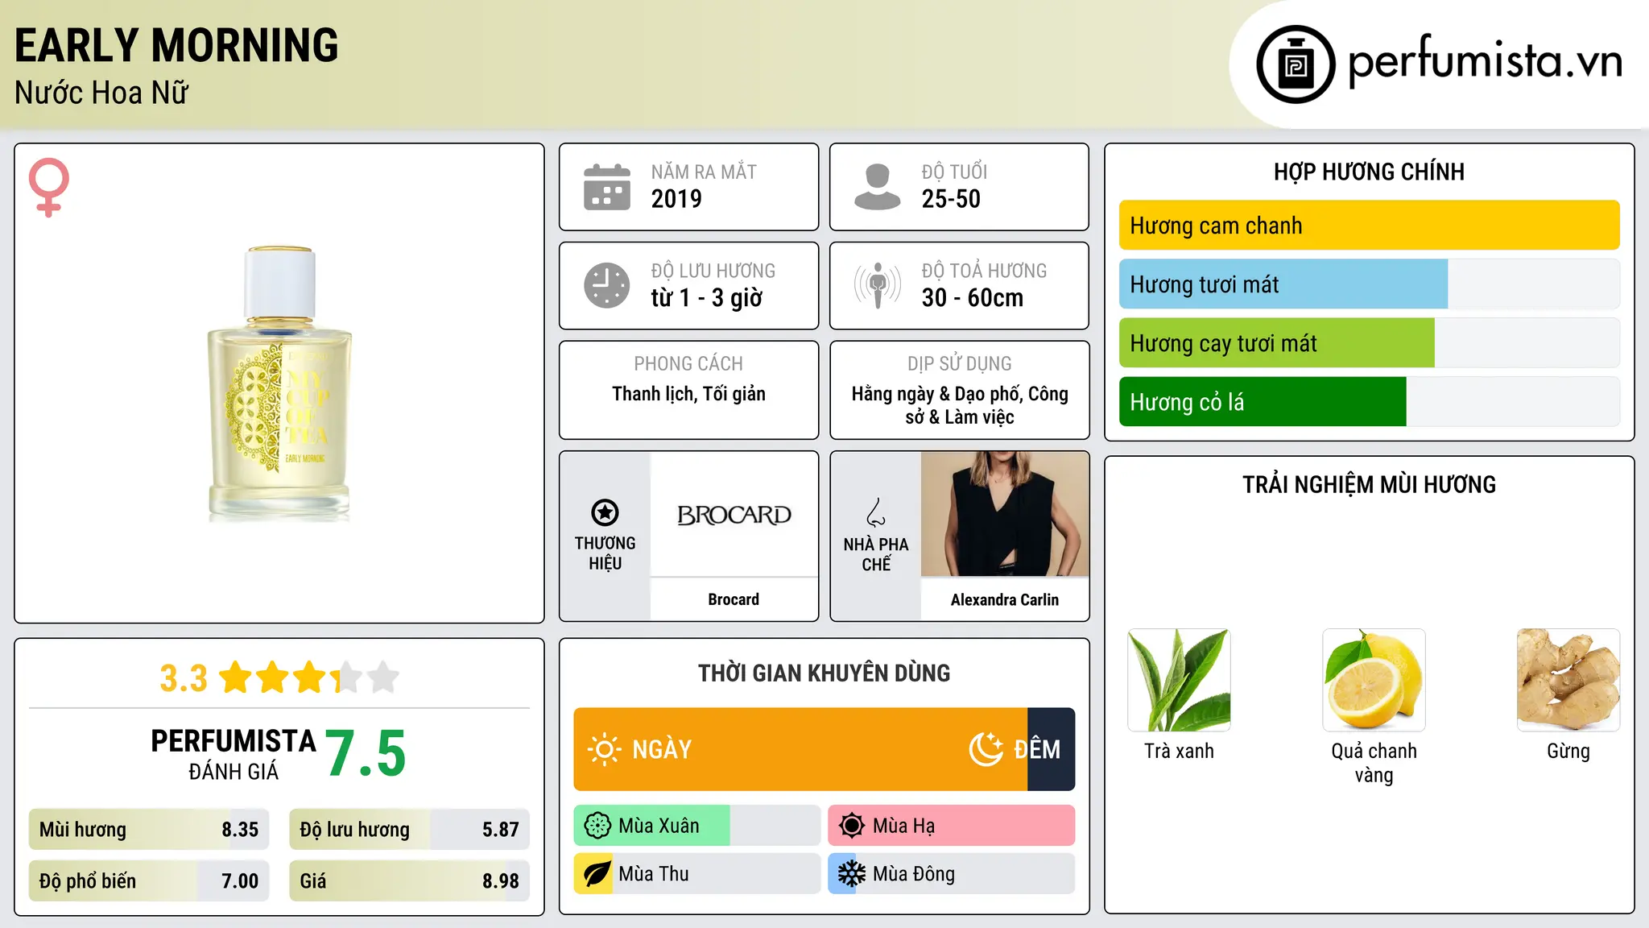Screen dimensions: 1649x928
Task: Click the moon icon next to Đêm
Action: [x=986, y=749]
